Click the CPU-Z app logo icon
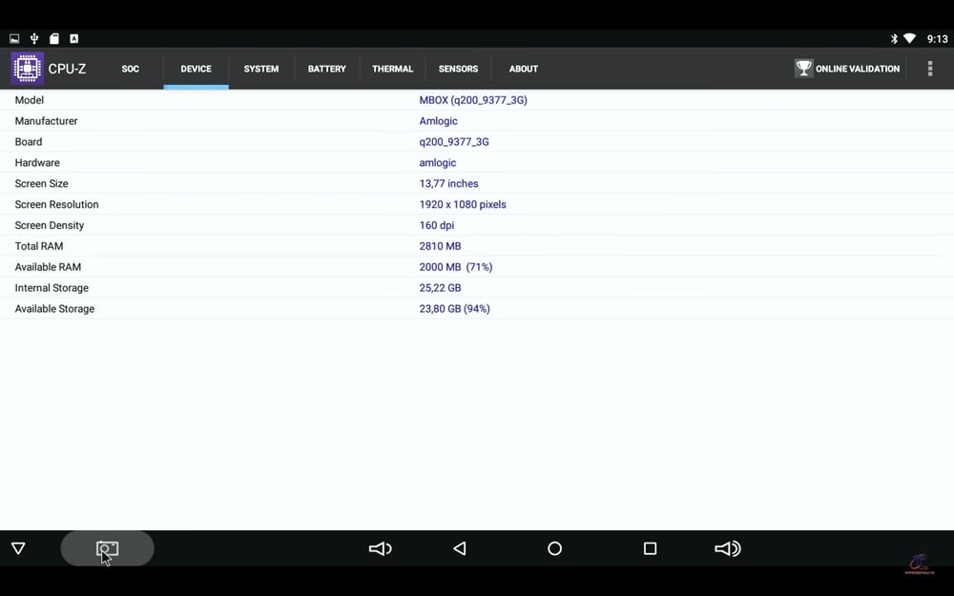 (x=27, y=68)
